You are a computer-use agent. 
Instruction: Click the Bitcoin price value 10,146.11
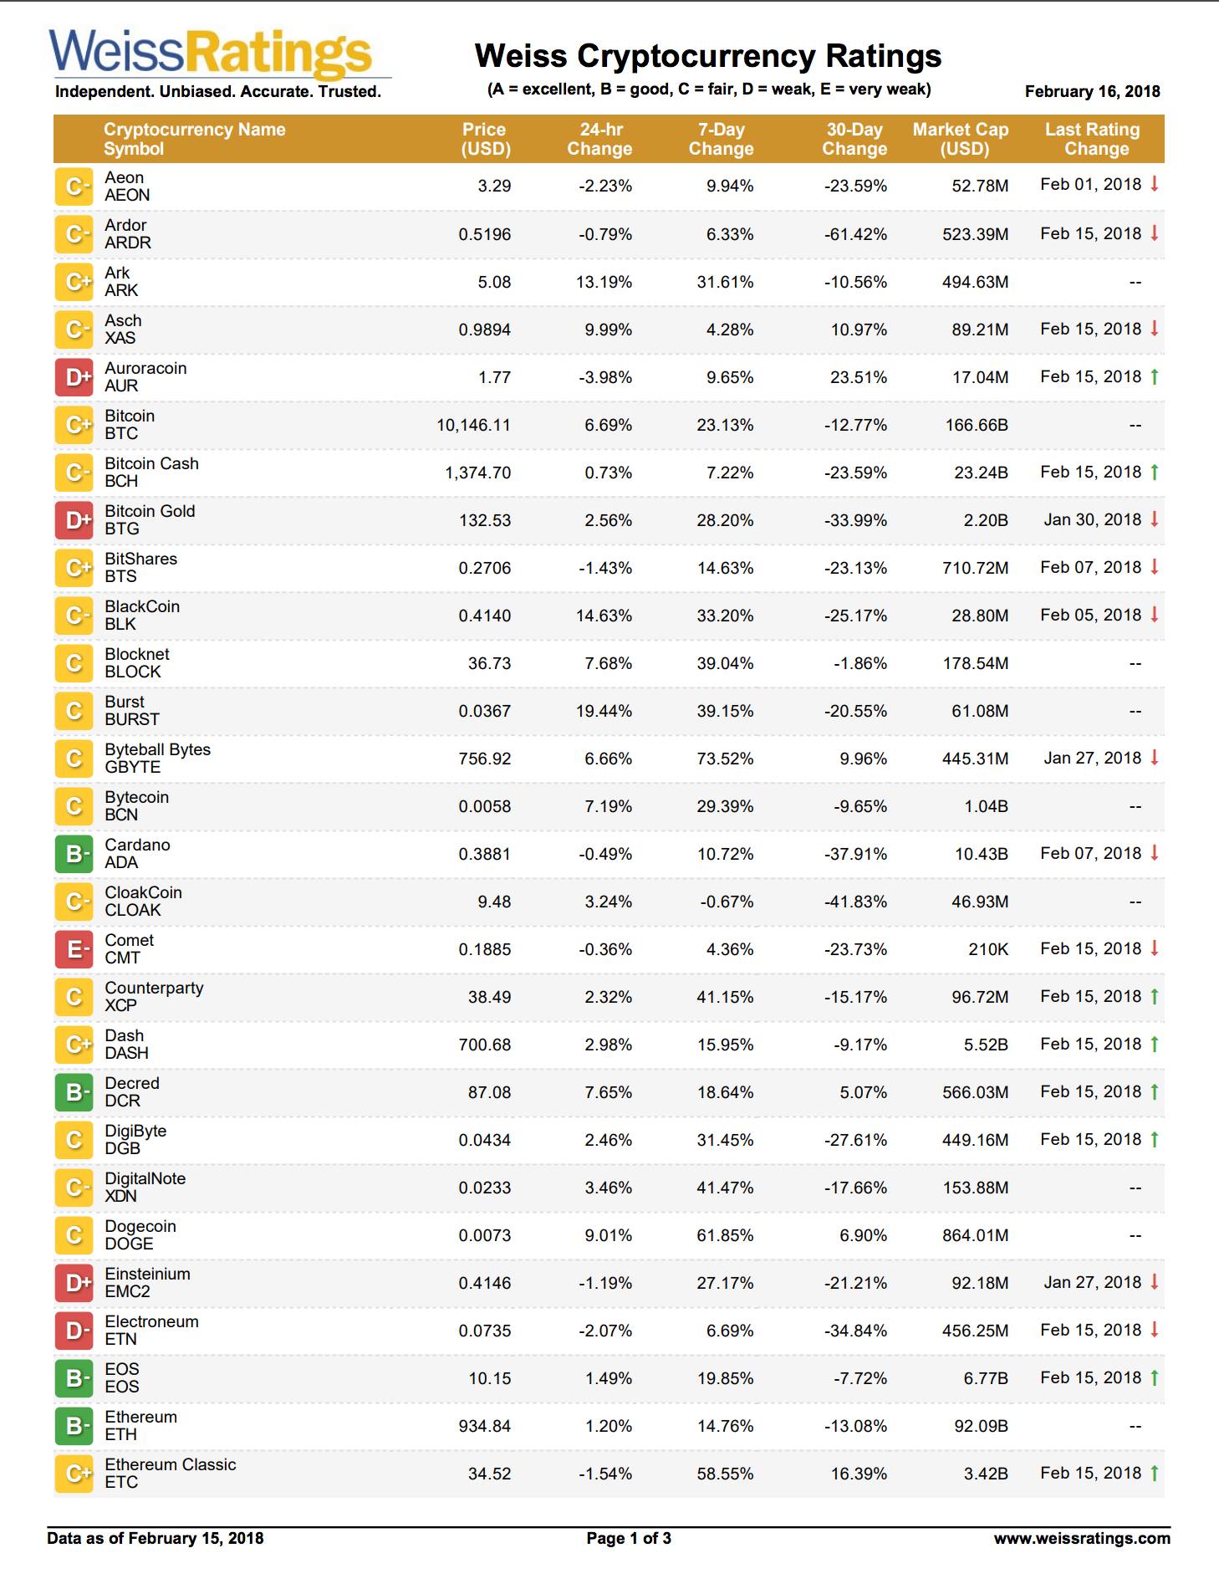pos(473,425)
